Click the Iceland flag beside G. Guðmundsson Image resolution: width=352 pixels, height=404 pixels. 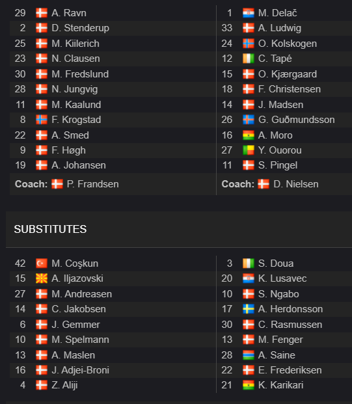[248, 120]
